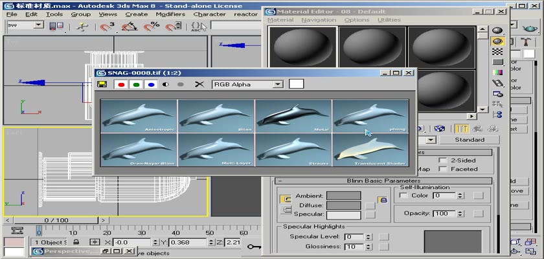Click the Diffuse color swatch
Viewport: 544px width, 259px height.
click(343, 205)
